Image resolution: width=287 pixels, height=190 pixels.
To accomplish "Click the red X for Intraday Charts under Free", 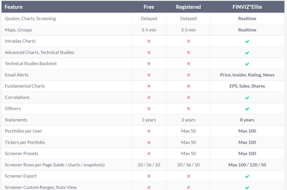I will pyautogui.click(x=149, y=41).
